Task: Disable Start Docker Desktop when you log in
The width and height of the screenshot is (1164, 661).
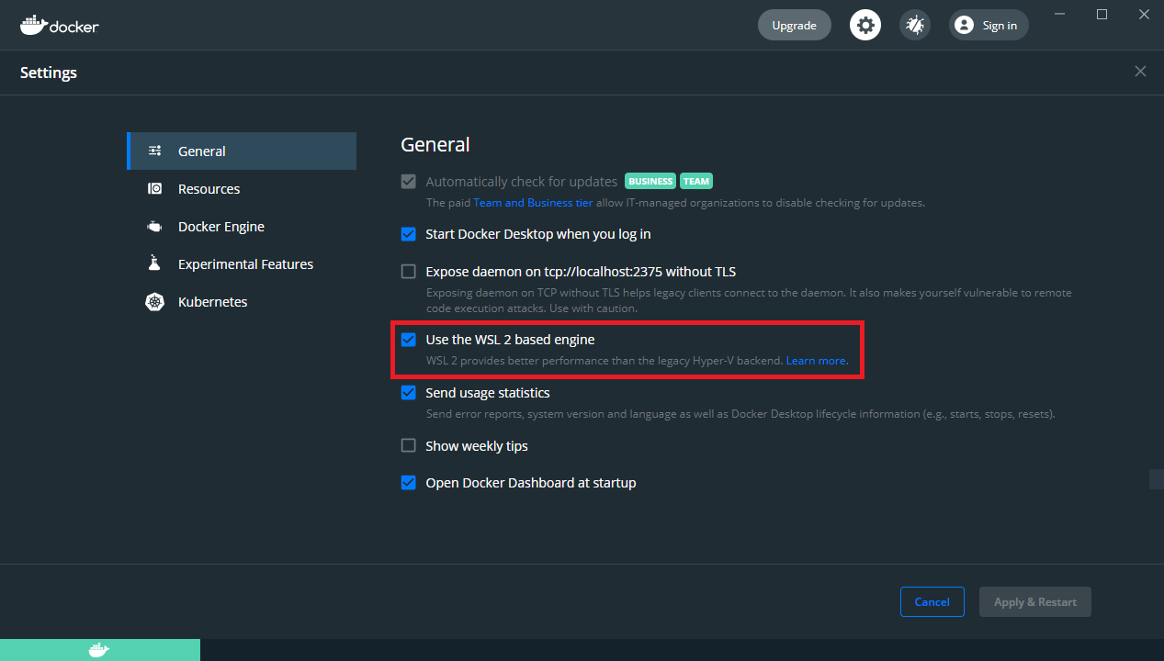Action: pos(408,234)
